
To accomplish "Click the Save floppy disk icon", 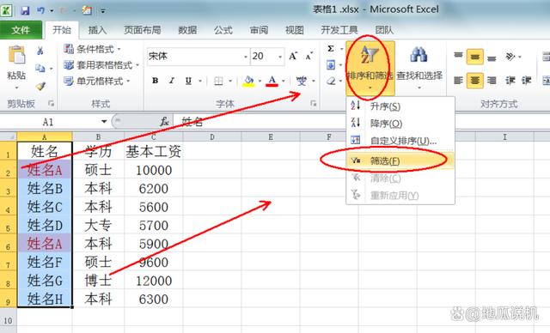I will click(x=25, y=10).
